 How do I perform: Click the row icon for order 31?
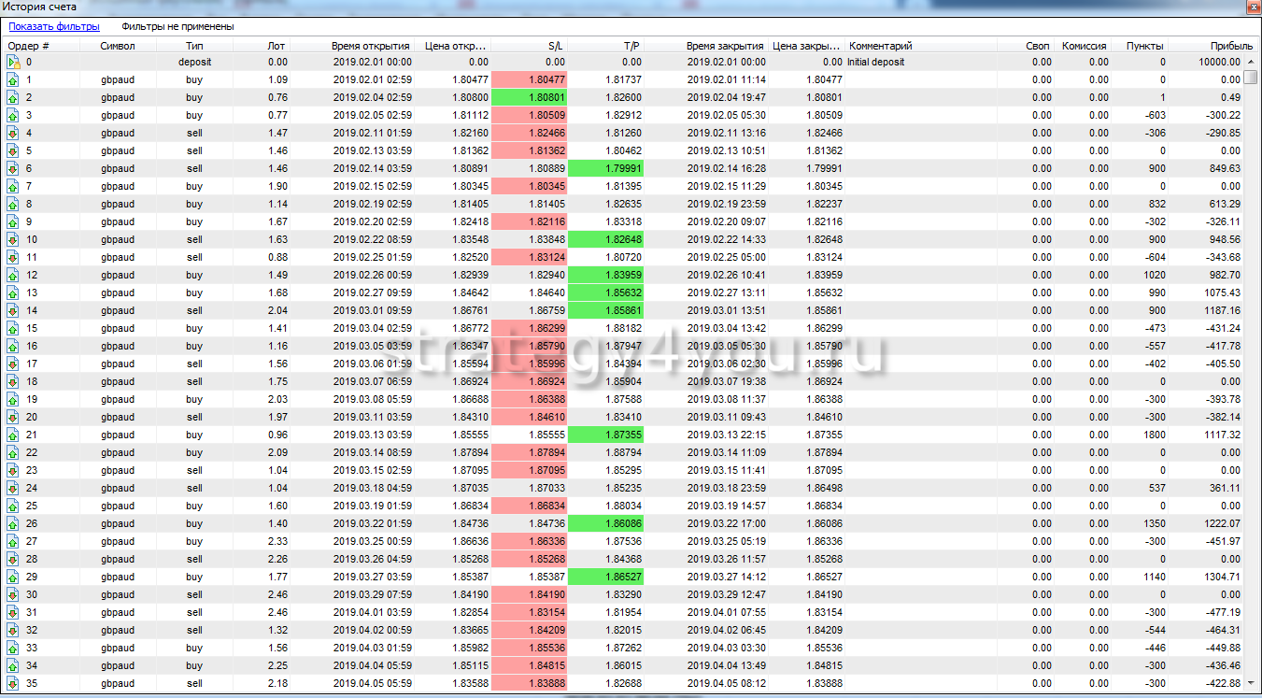(x=13, y=613)
